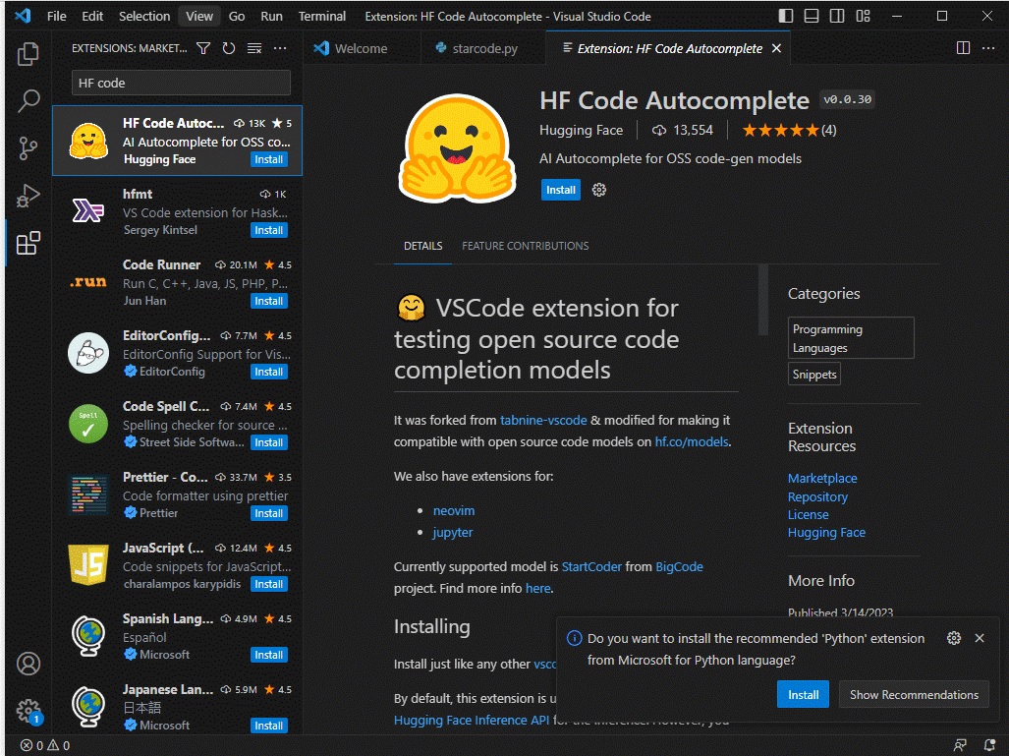The height and width of the screenshot is (756, 1009).
Task: Filter extensions with the funnel icon
Action: coord(203,48)
